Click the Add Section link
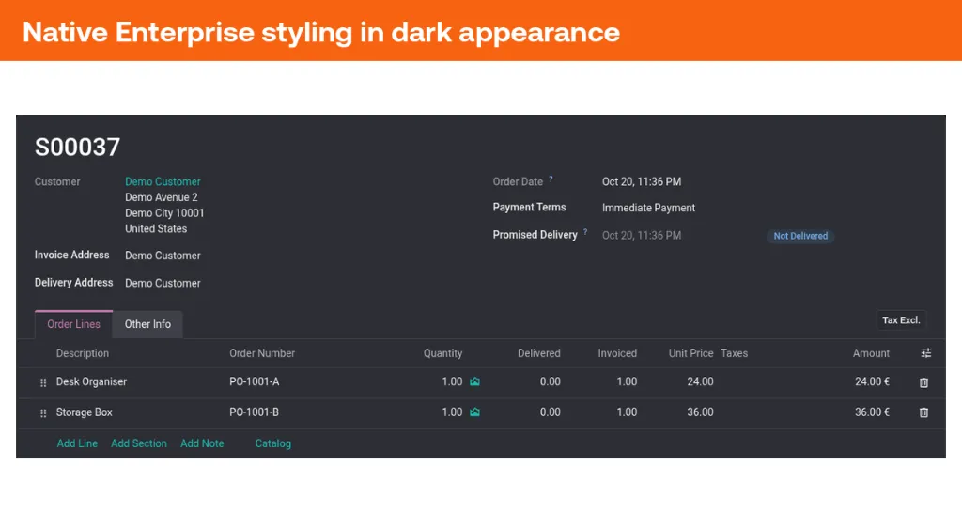Screen dimensions: 962x513 (x=139, y=443)
